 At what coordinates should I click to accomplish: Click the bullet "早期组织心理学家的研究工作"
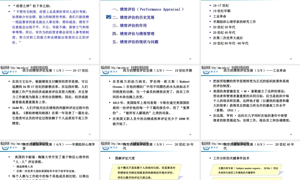234,22
